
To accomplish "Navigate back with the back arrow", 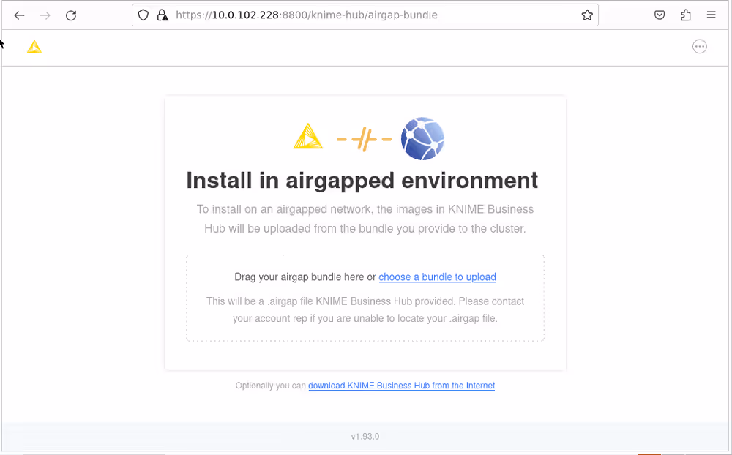I will tap(19, 14).
